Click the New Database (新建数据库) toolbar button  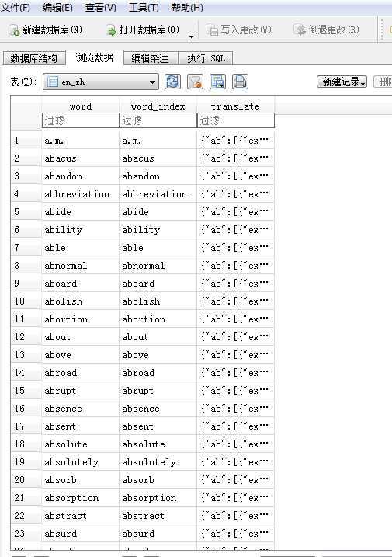pos(46,30)
